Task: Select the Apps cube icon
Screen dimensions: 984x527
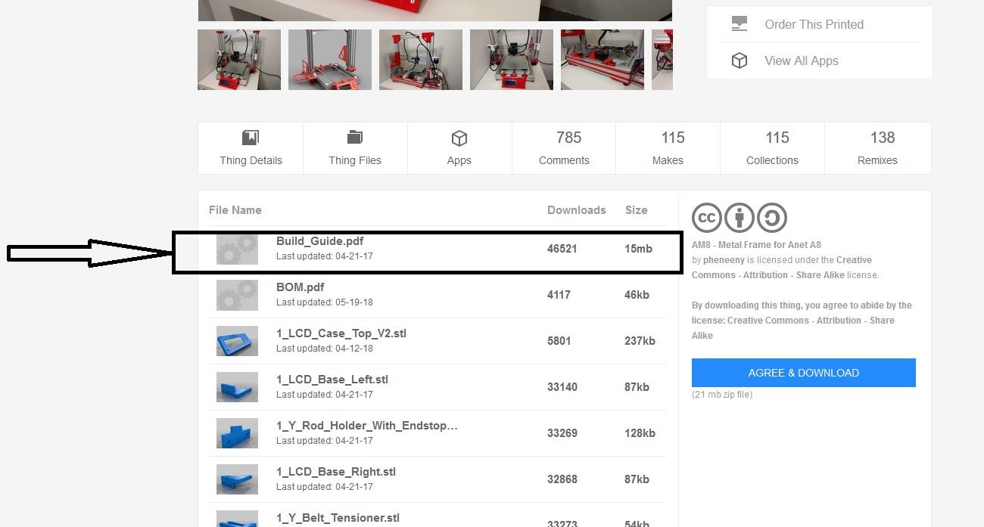Action: click(x=459, y=138)
